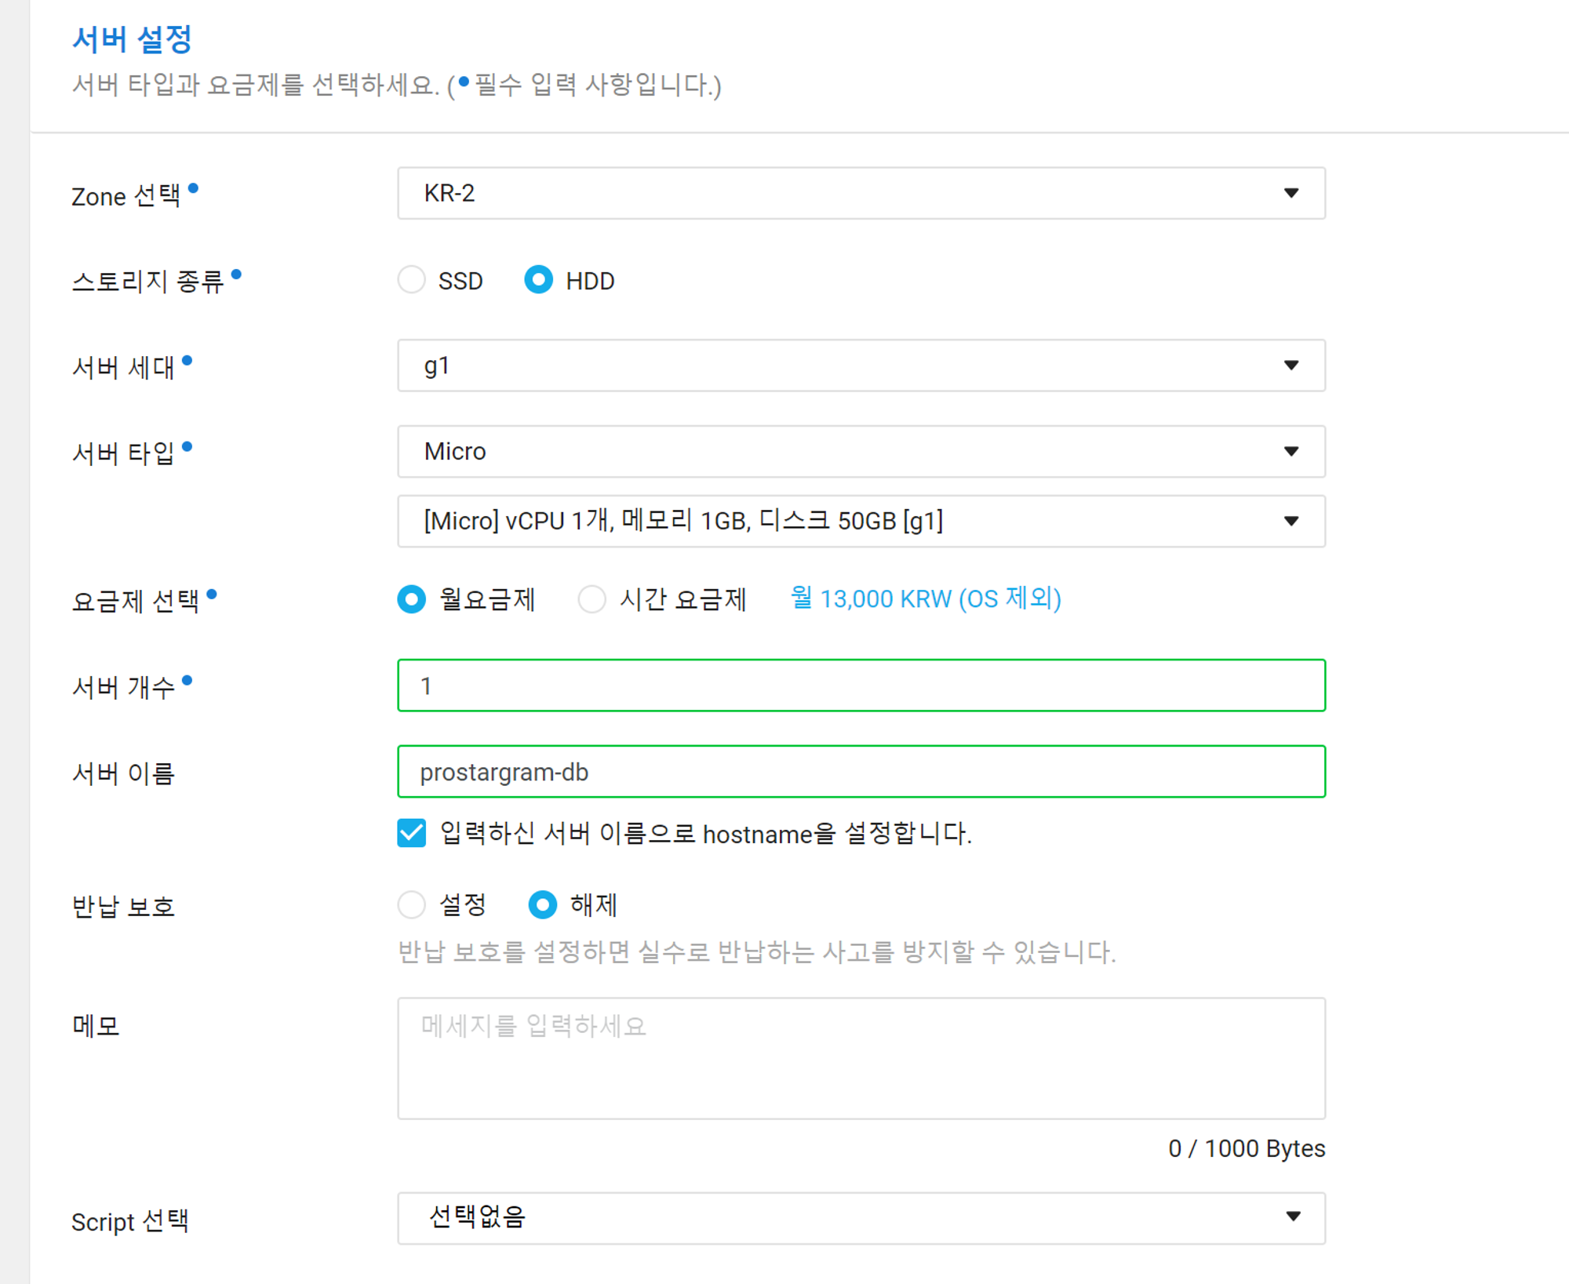Select the HDD storage radio button
This screenshot has height=1284, width=1569.
tap(539, 280)
